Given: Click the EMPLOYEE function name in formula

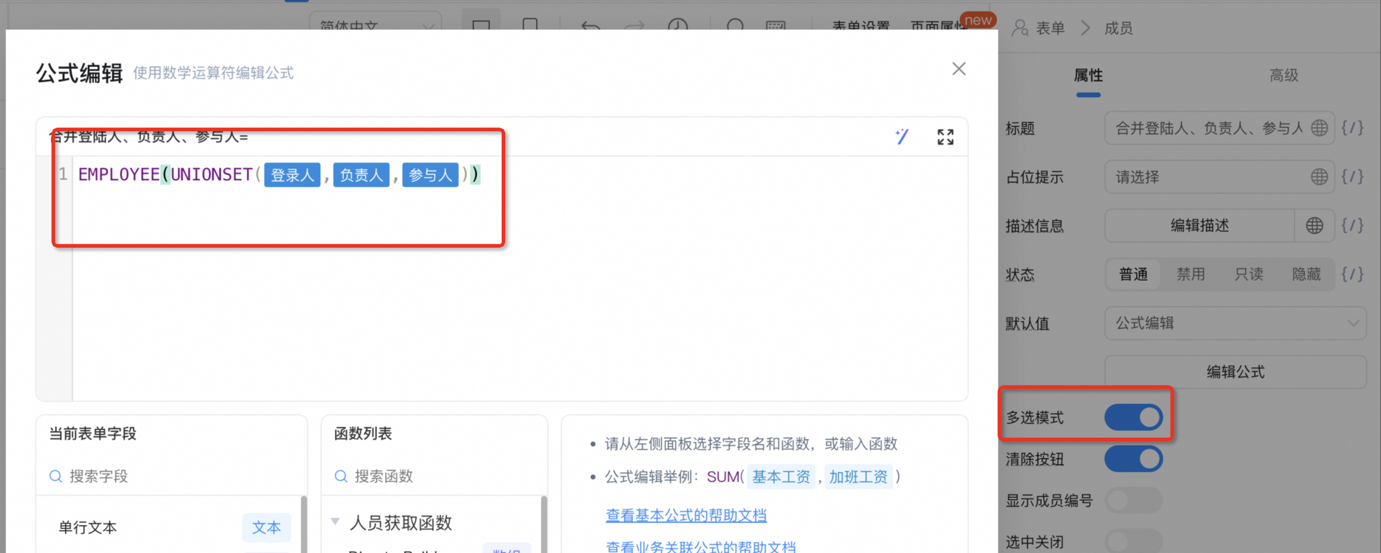Looking at the screenshot, I should tap(119, 175).
